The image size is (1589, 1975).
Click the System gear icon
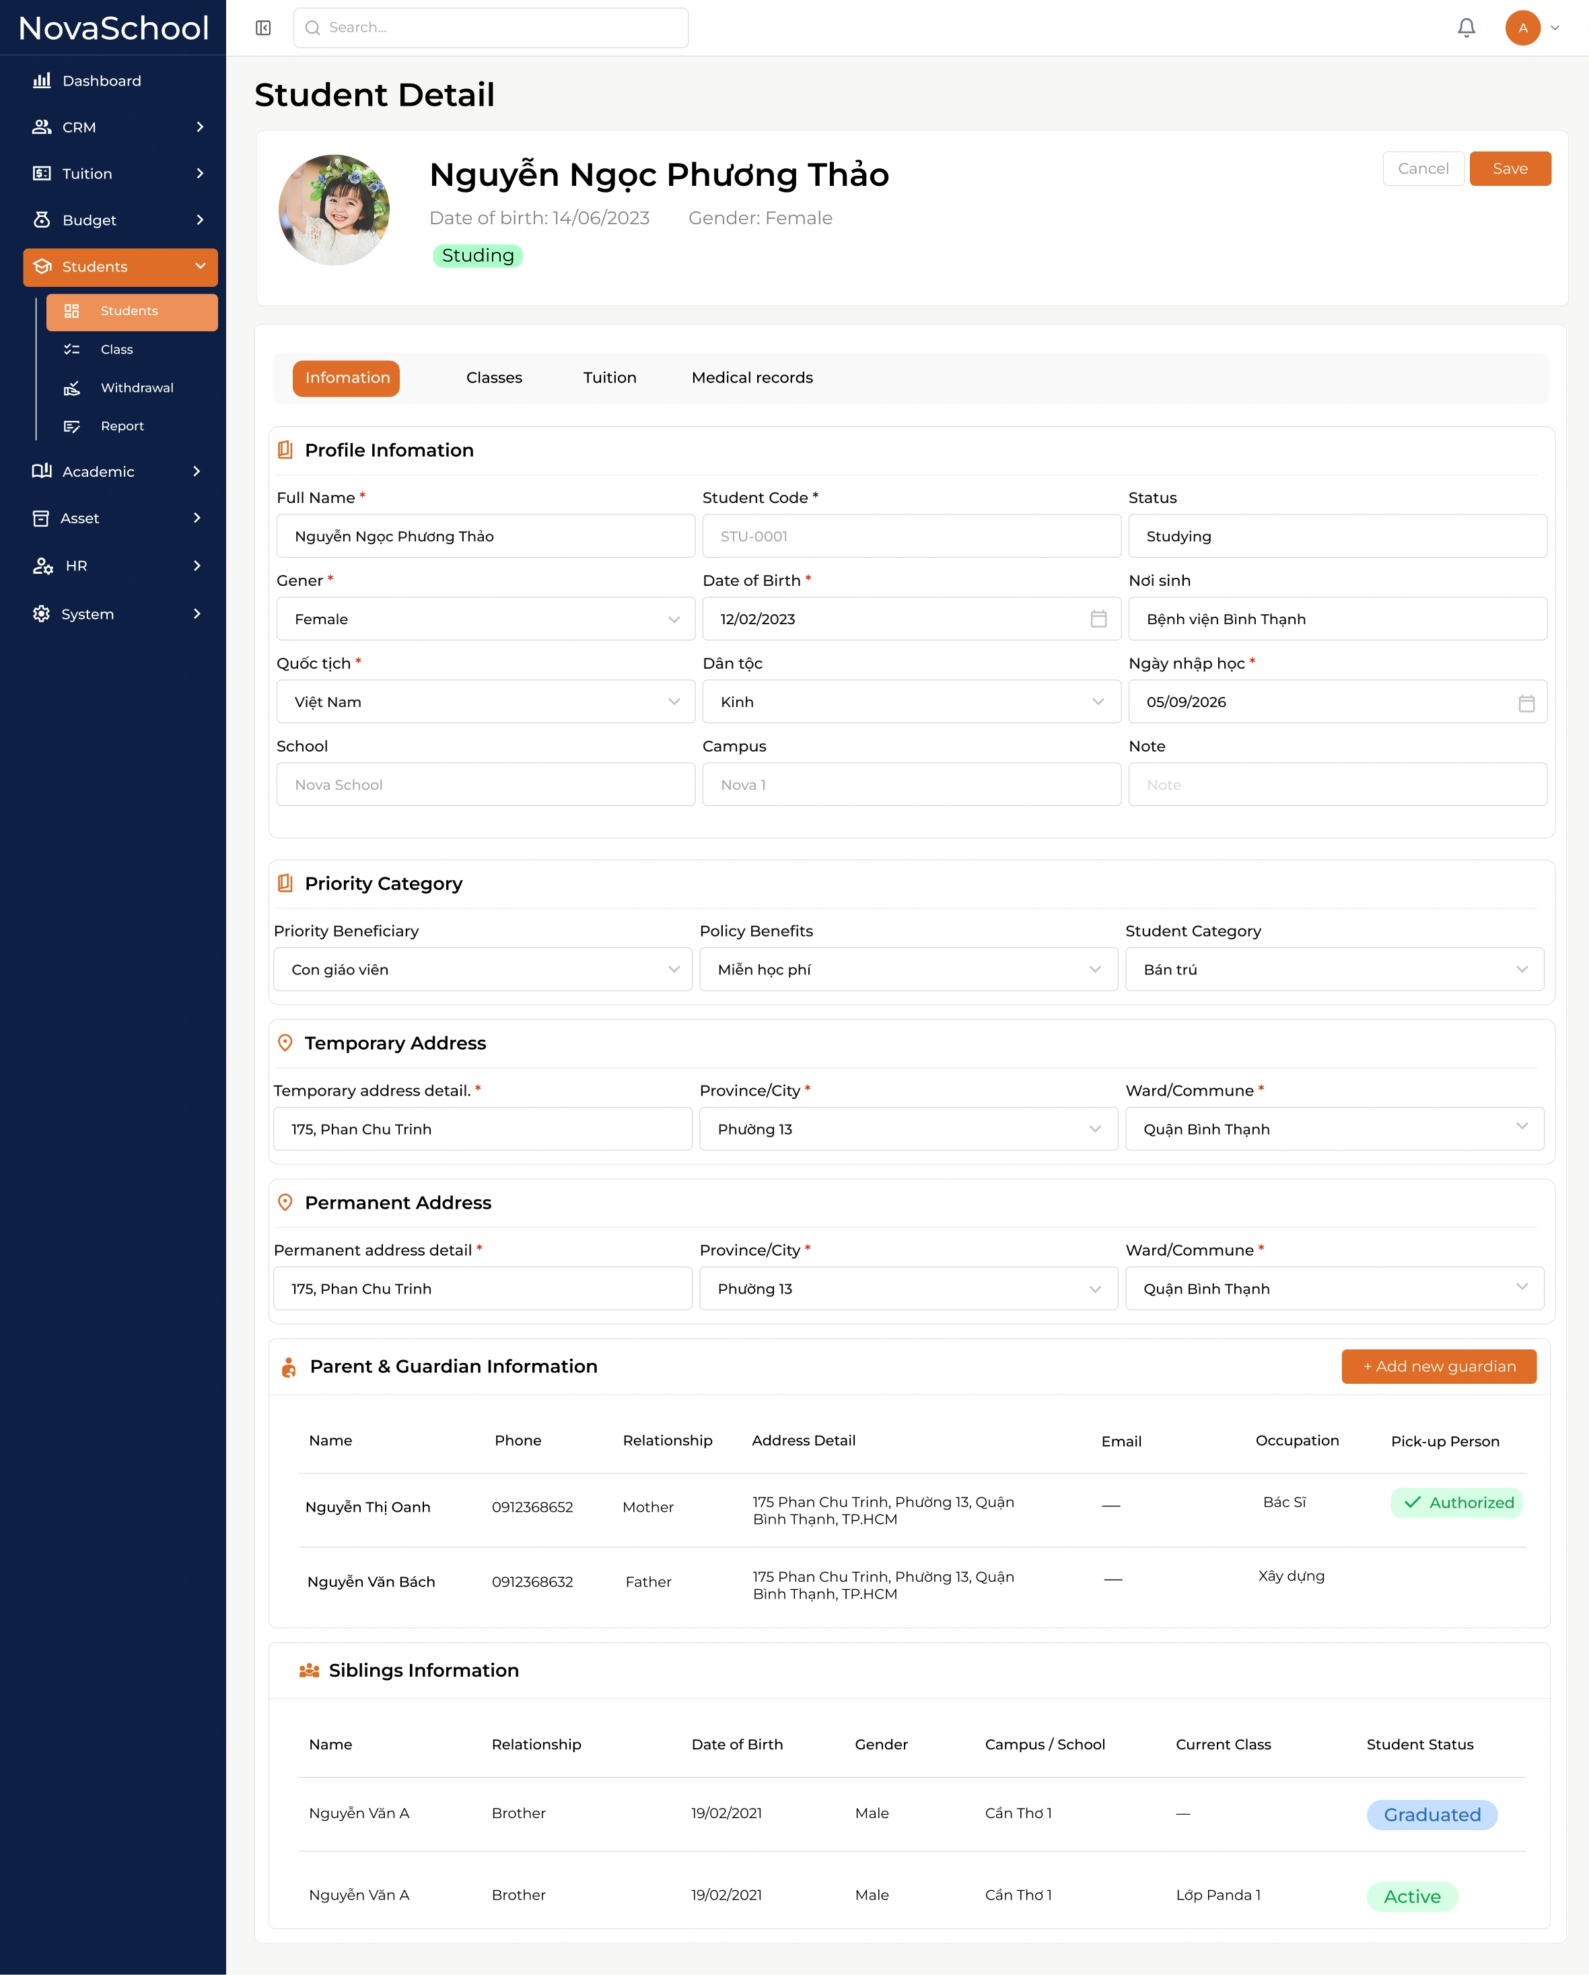[x=41, y=613]
